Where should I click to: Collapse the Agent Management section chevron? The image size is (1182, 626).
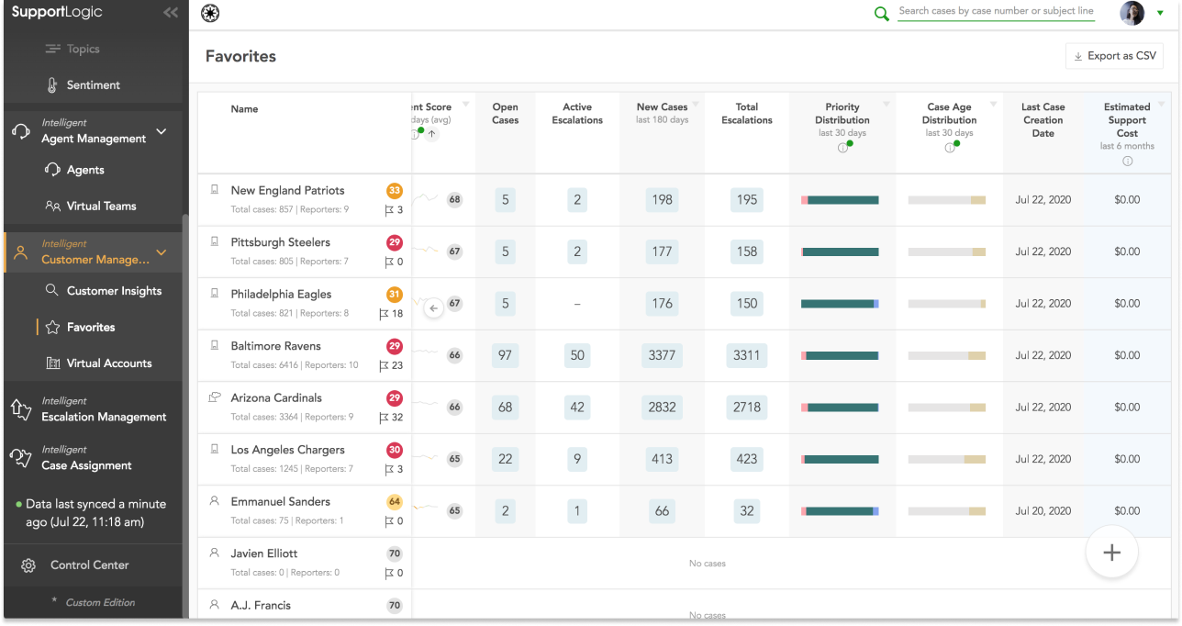(x=162, y=132)
